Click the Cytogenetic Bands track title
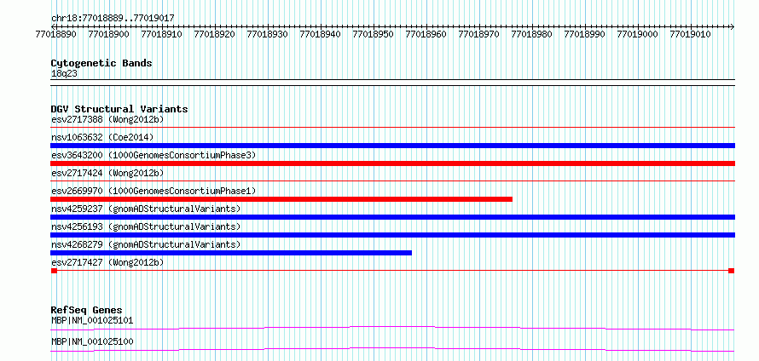Image resolution: width=759 pixels, height=361 pixels. coord(101,63)
